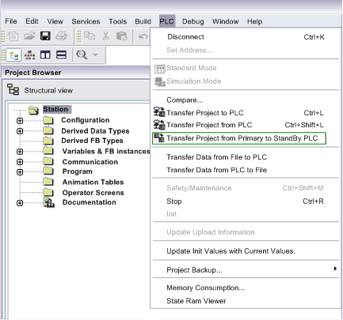Click the New project toolbar icon
This screenshot has width=343, height=320.
click(13, 36)
